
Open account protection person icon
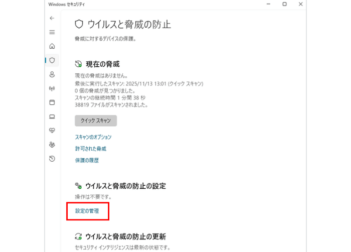point(52,74)
